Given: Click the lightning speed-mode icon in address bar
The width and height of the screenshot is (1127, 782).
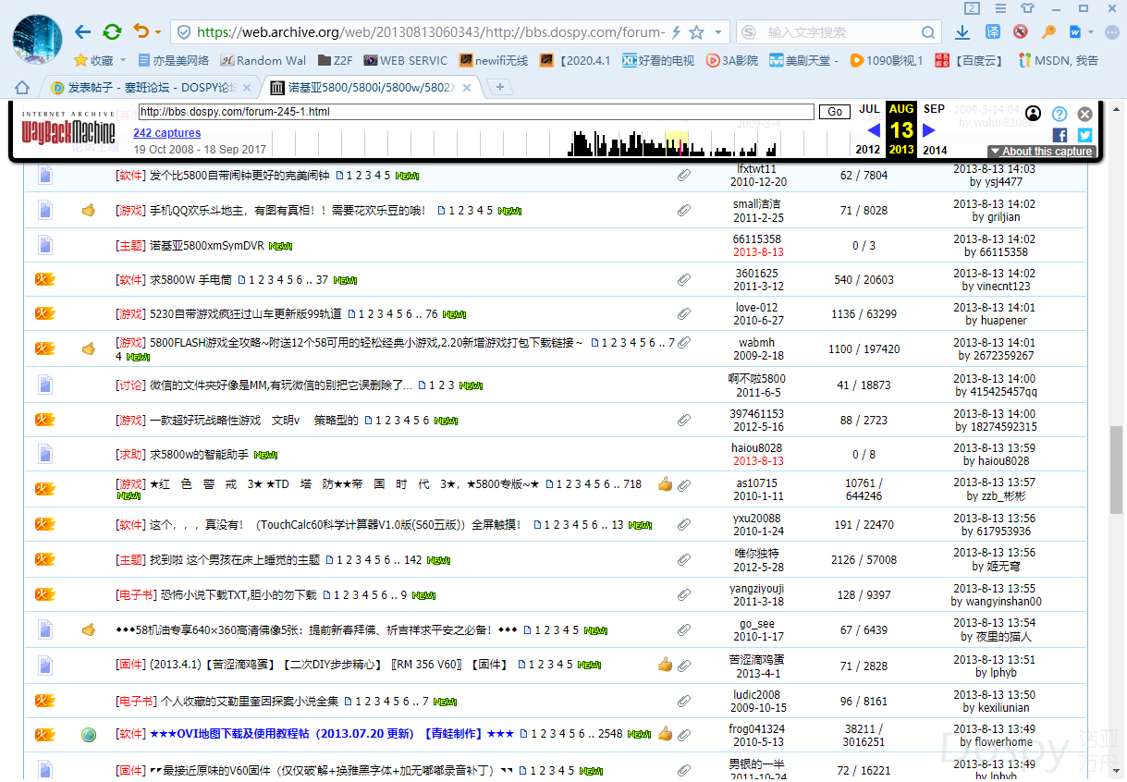Looking at the screenshot, I should pos(676,32).
